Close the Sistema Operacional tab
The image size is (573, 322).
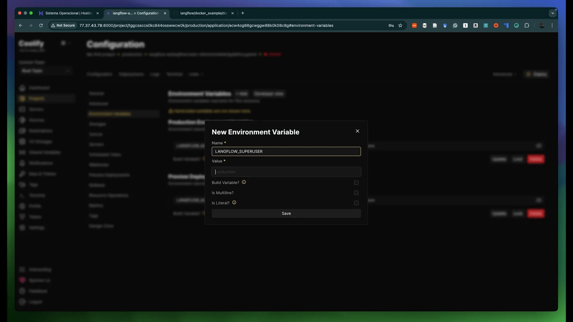click(98, 13)
